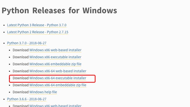Download Windows x86 embeddable zip file
Viewport: 190px width, 107px height.
coord(55,64)
